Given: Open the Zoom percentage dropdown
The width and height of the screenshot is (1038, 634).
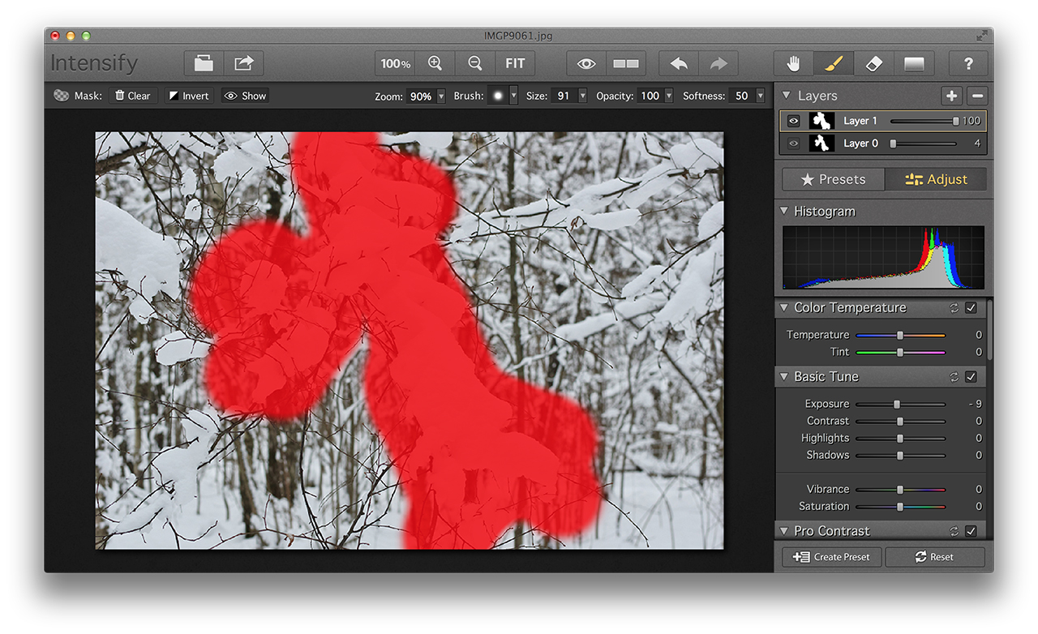Looking at the screenshot, I should (x=441, y=96).
